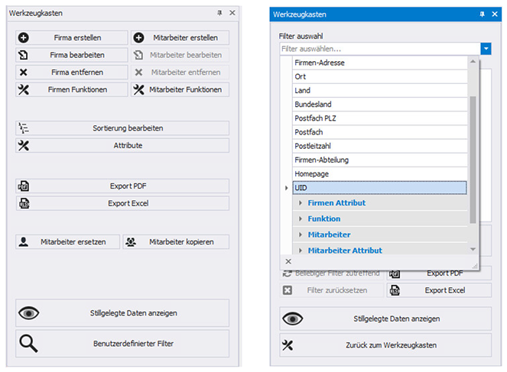Click the Filter auswählen text field
The height and width of the screenshot is (372, 507).
[380, 49]
